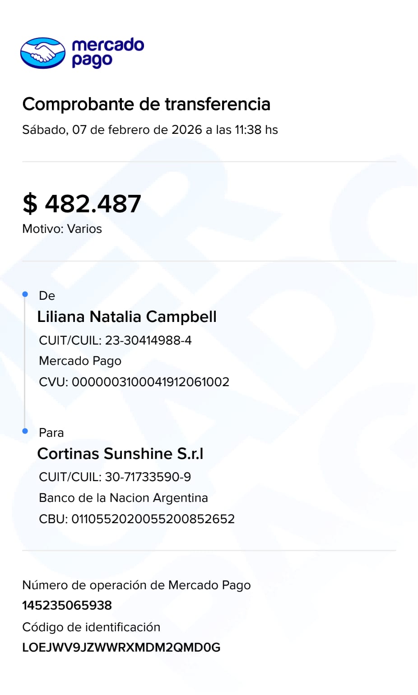
Task: Click the sender CUIT/CUIL 23-30414988-4
Action: [115, 340]
